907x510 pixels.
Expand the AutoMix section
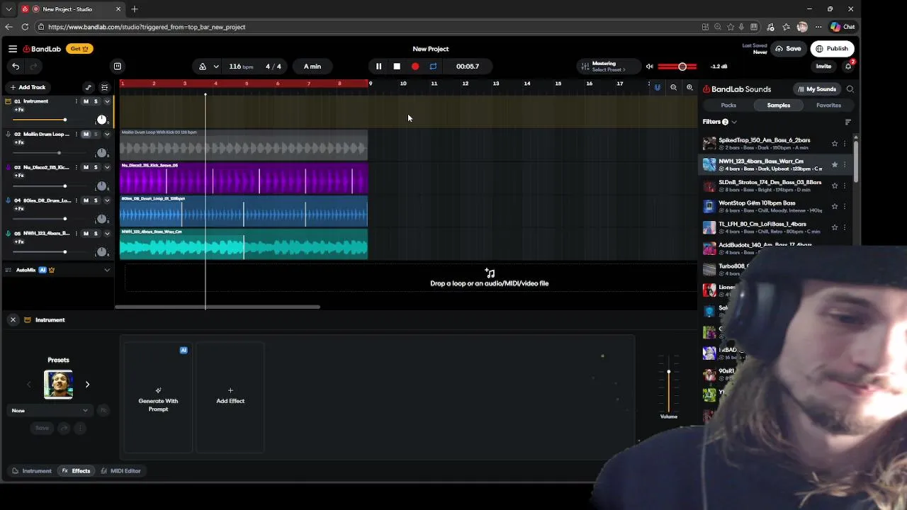point(107,270)
